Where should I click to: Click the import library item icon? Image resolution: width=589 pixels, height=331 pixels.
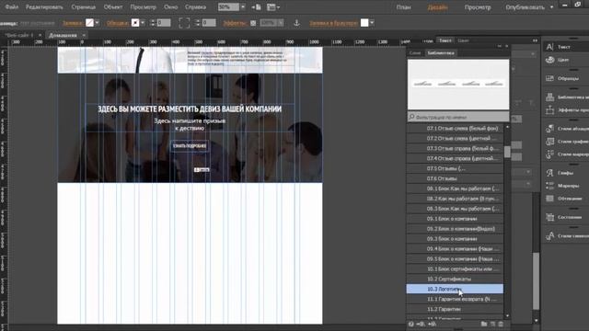tap(420, 324)
